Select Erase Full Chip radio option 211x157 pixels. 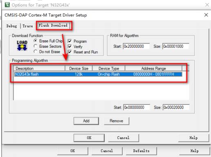click(x=36, y=41)
